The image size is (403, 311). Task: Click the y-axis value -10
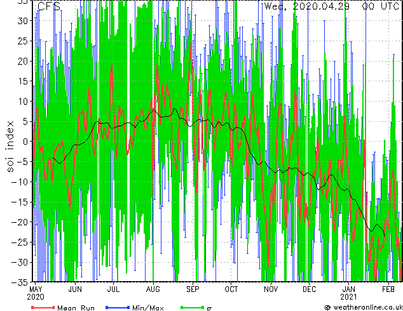click(20, 182)
